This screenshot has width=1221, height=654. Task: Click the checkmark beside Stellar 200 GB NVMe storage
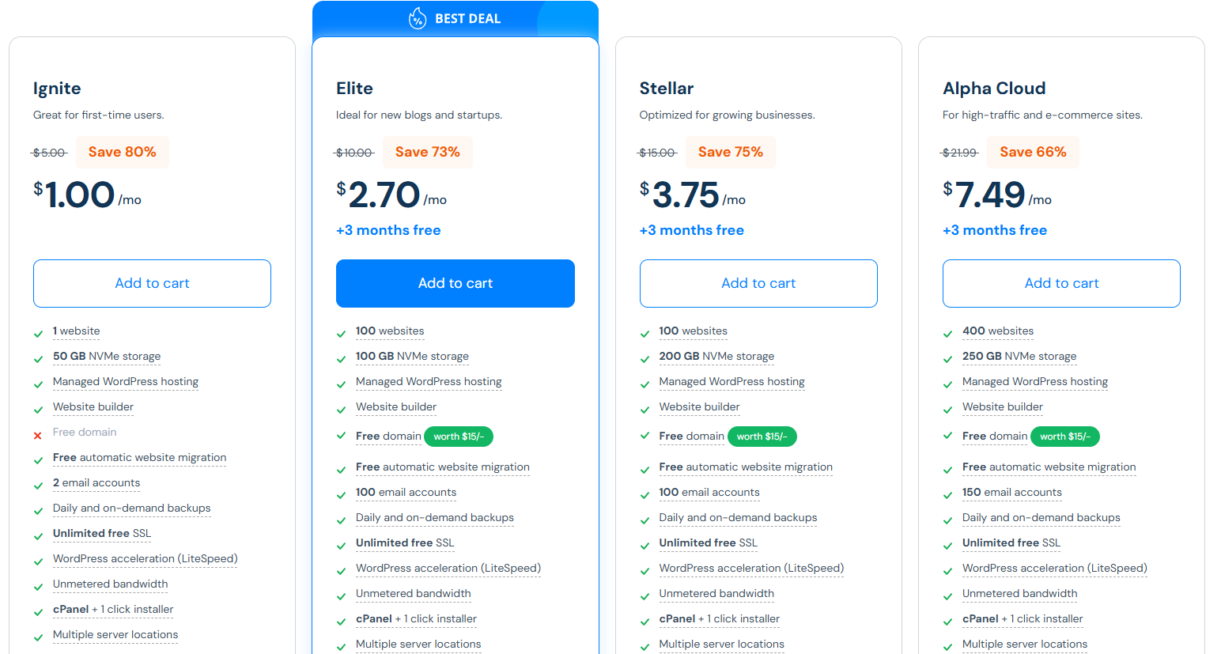645,360
